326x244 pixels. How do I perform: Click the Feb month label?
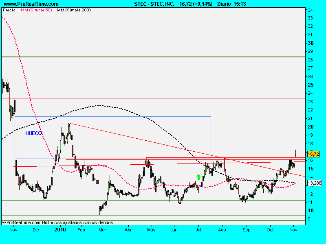pos(81,230)
